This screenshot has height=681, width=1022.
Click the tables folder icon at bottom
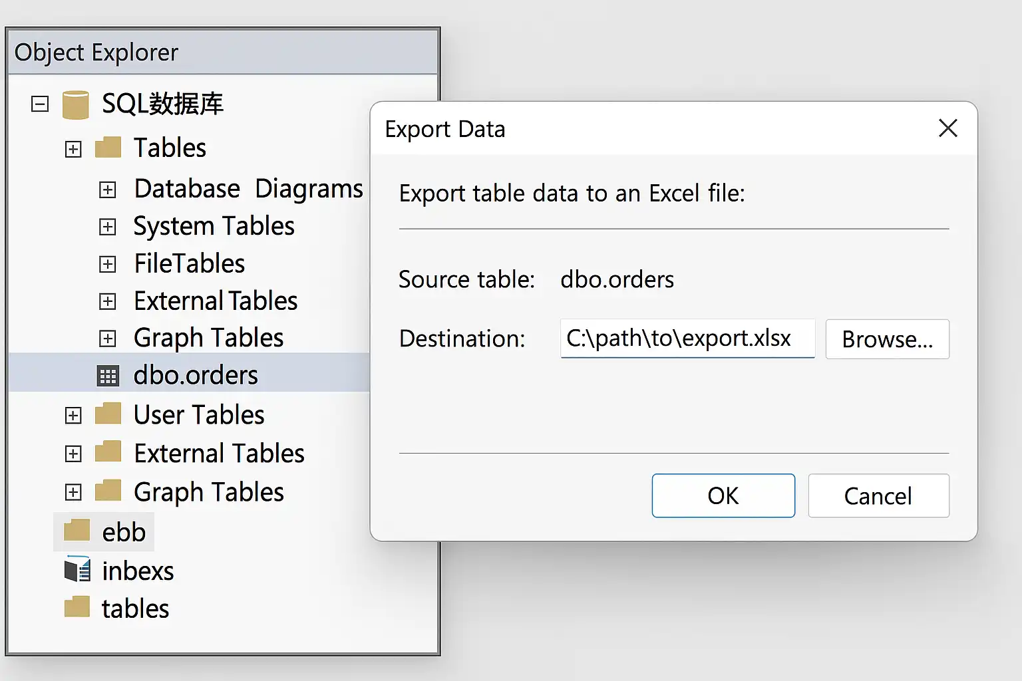[x=77, y=607]
